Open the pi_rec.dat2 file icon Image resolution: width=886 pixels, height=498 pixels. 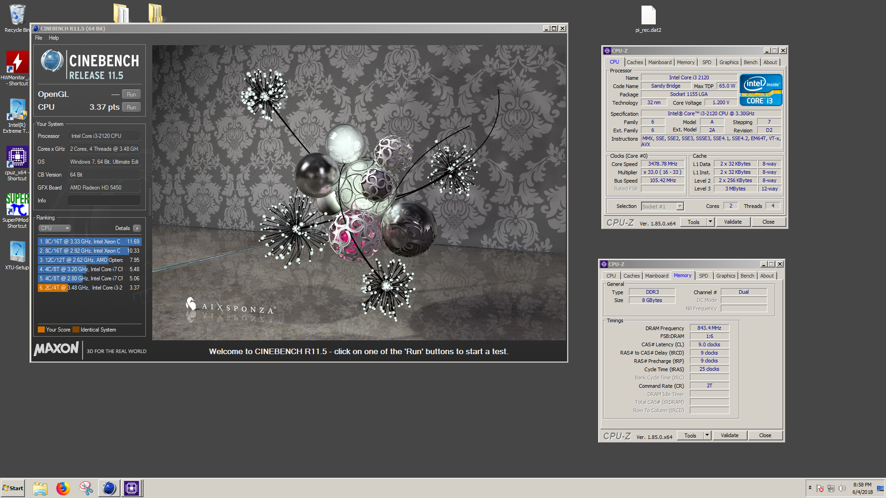click(648, 19)
